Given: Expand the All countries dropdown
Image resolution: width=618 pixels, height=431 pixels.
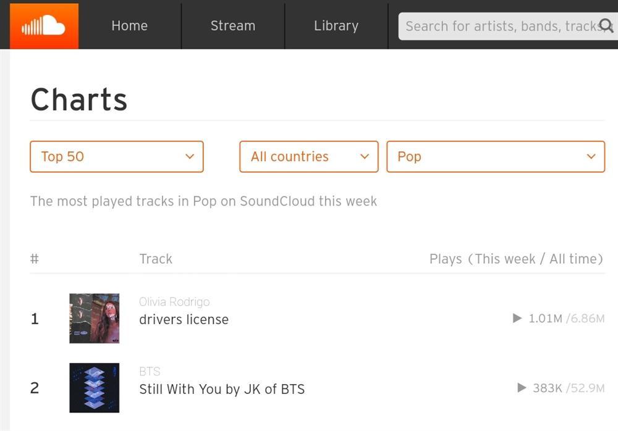Looking at the screenshot, I should pos(308,157).
